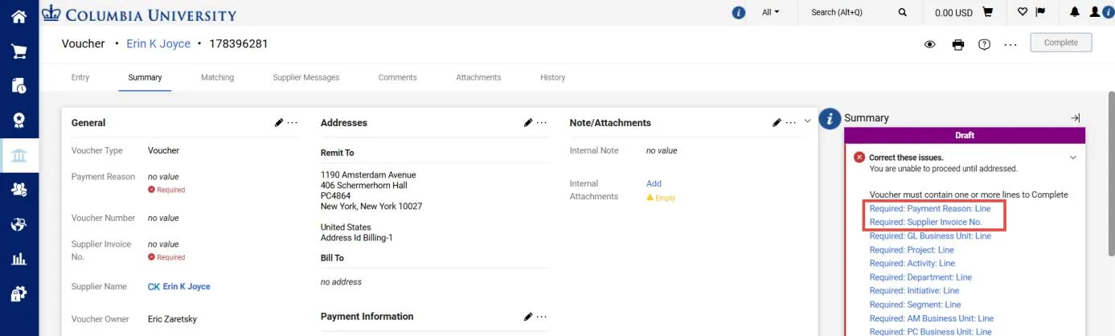Open the Shop cart sidebar icon
Screen dimensions: 1115x336
point(18,51)
